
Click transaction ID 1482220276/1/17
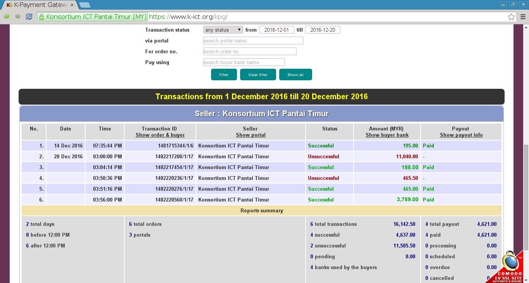[174, 189]
